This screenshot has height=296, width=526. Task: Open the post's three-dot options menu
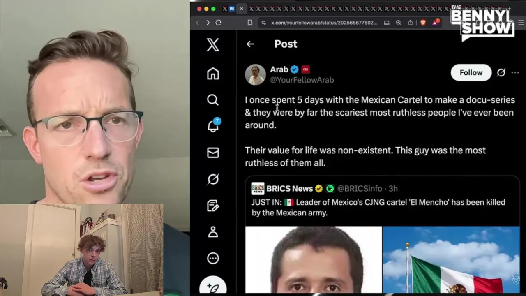pyautogui.click(x=515, y=73)
